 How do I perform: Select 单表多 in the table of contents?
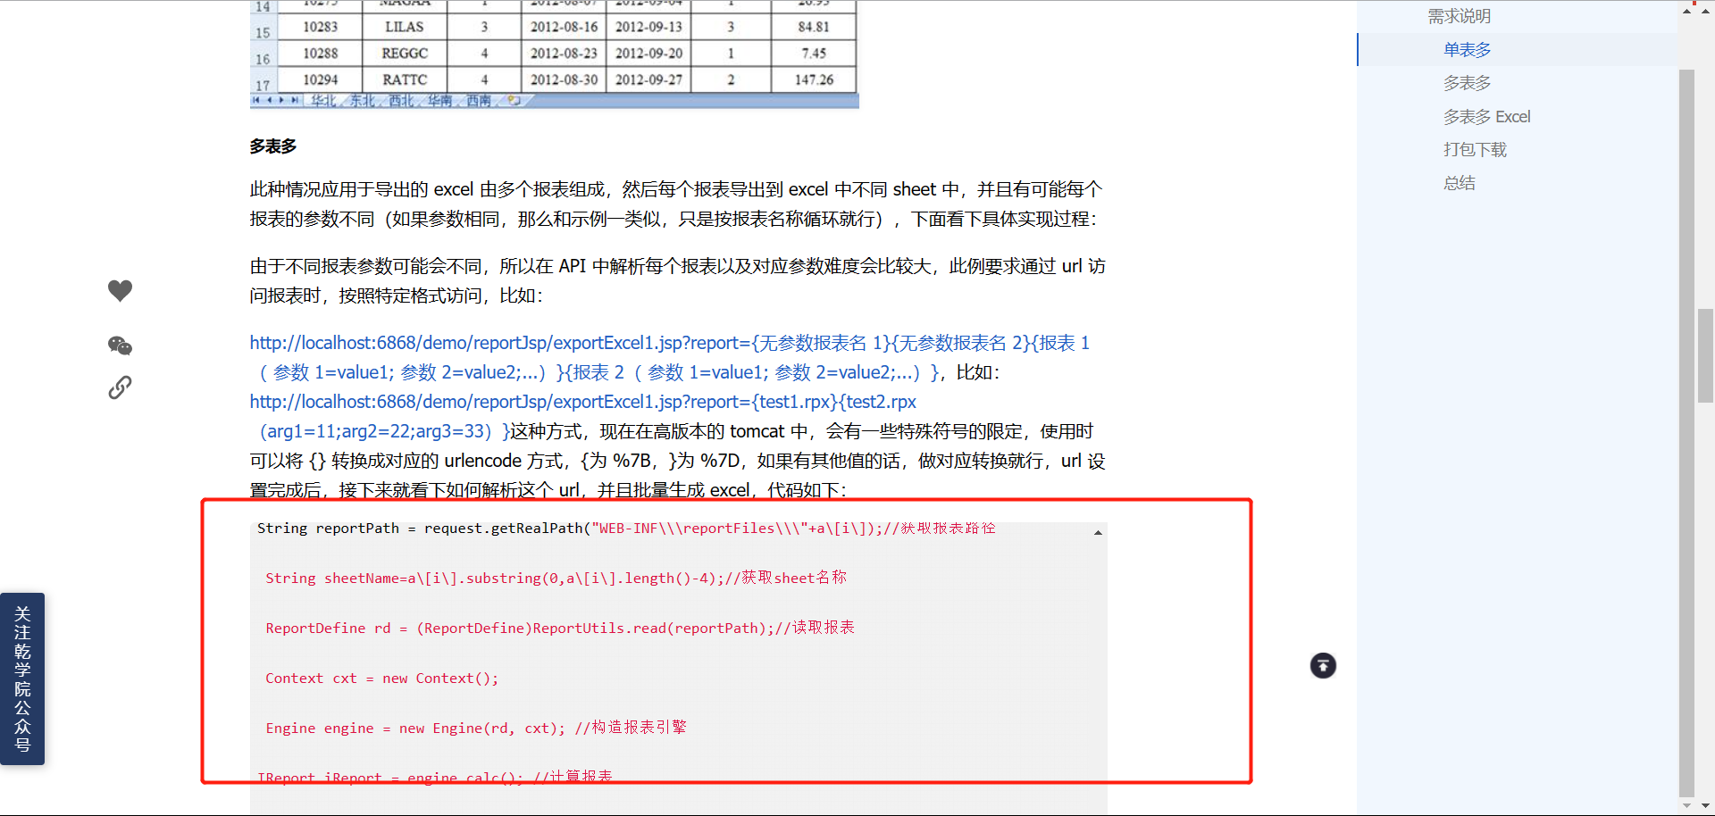coord(1467,50)
